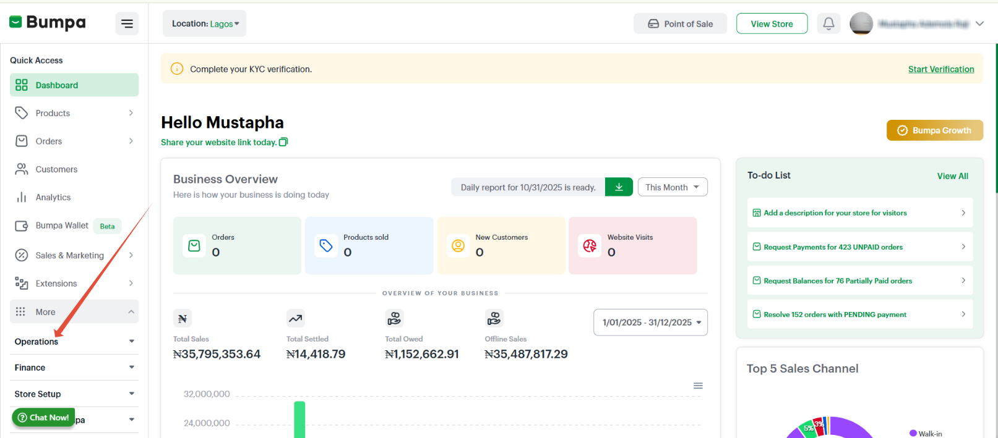Open Add a description for your store to-do

[860, 213]
